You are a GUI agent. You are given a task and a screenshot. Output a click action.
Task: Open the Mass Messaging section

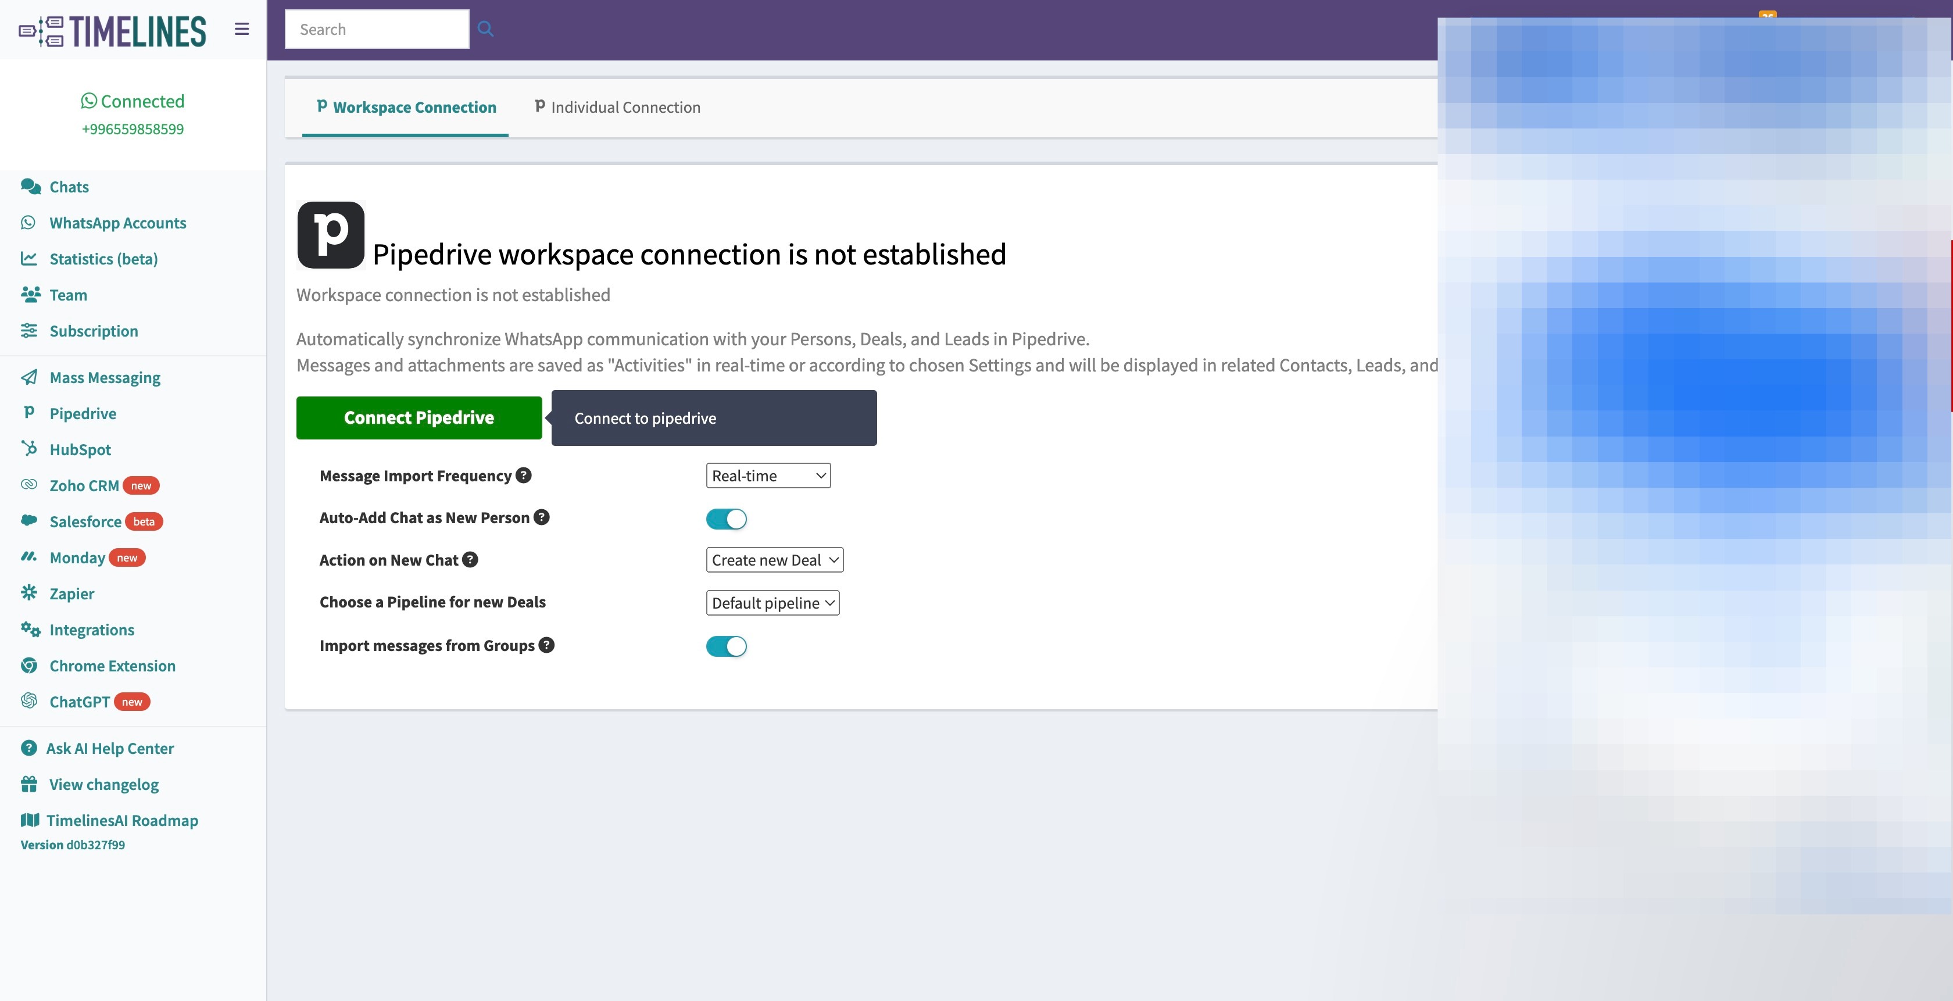(105, 377)
